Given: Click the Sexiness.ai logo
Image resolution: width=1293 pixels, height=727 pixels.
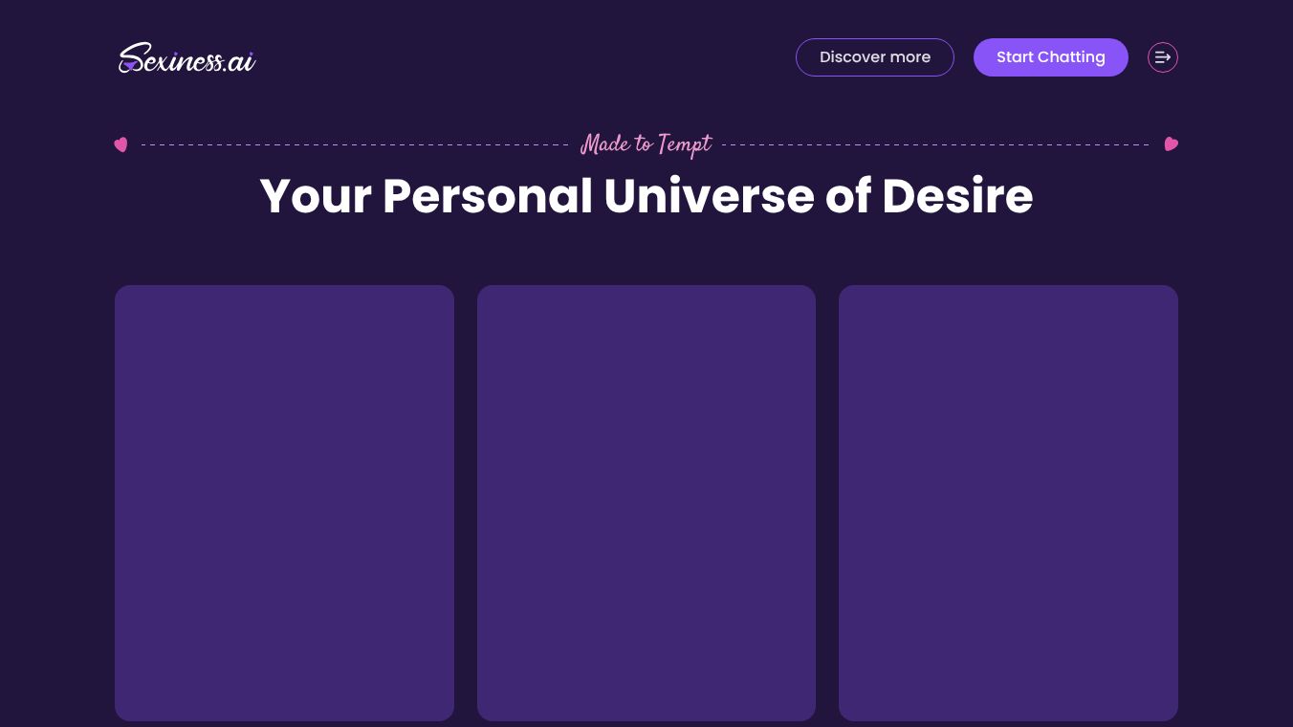Looking at the screenshot, I should tap(187, 58).
